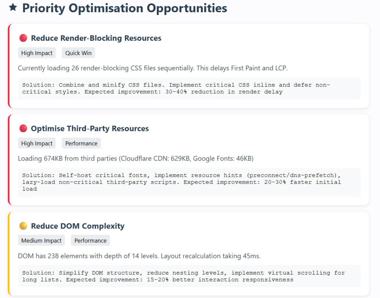Click the red dot beside Reduce Render-Blocking Resources
The height and width of the screenshot is (298, 380).
click(x=23, y=38)
